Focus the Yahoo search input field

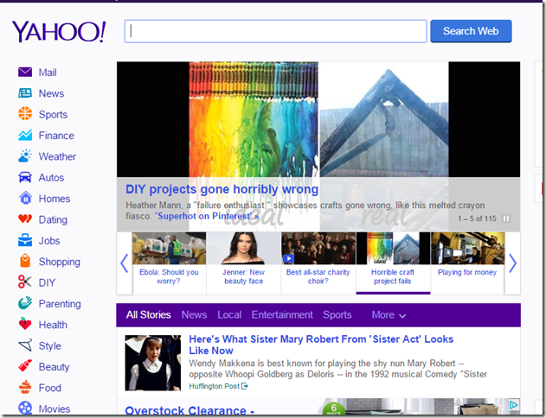(275, 31)
